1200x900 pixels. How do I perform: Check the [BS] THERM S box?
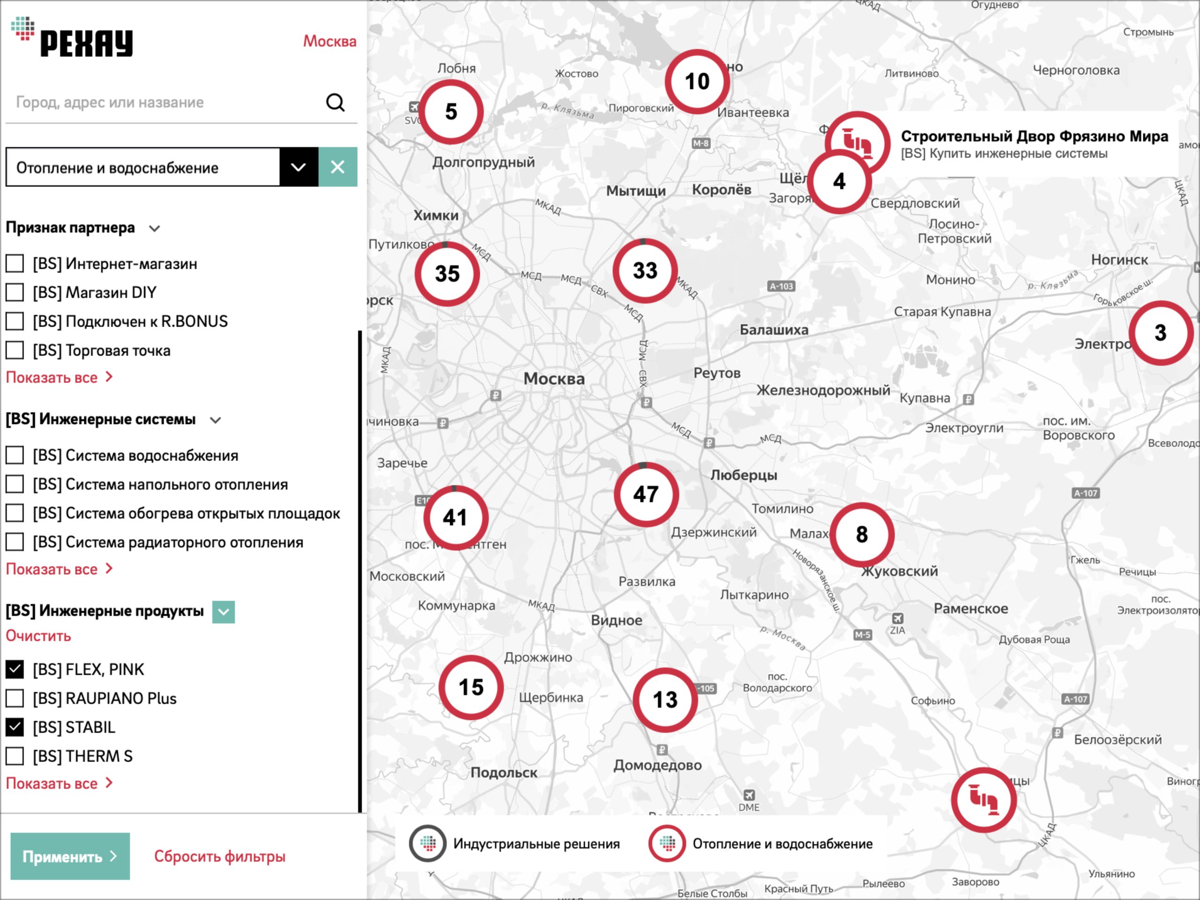(15, 756)
